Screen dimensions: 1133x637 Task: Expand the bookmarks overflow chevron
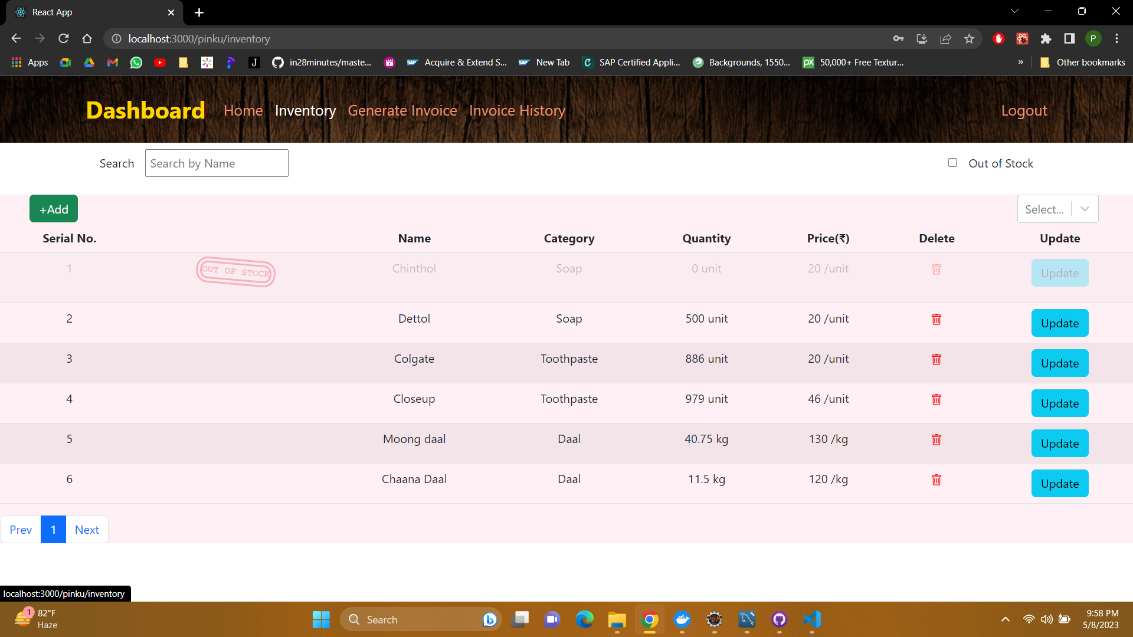click(1020, 62)
